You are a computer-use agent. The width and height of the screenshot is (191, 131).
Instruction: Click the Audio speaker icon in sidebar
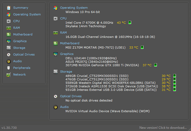[x=9, y=61]
